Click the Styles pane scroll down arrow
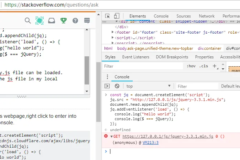 click(x=223, y=69)
